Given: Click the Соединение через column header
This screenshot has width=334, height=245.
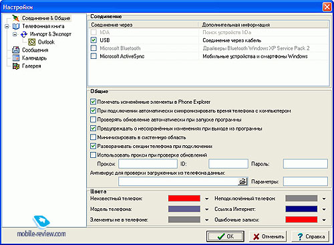Looking at the screenshot, I should (x=144, y=25).
